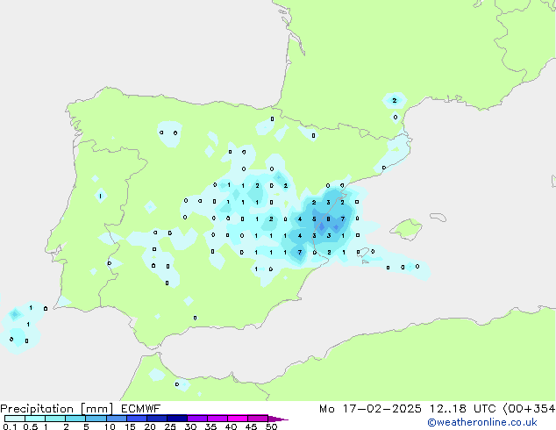This screenshot has height=430, width=556.
Task: Click the legend label '20'
Action: point(150,426)
